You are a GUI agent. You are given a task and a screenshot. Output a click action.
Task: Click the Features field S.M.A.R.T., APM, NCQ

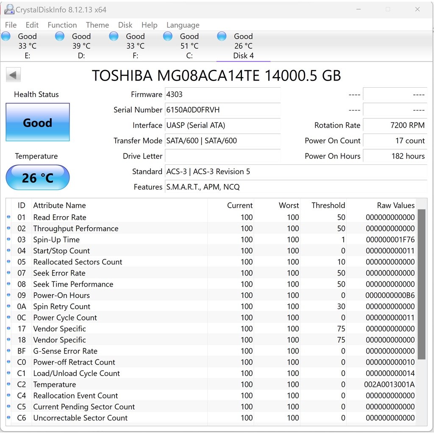click(296, 187)
